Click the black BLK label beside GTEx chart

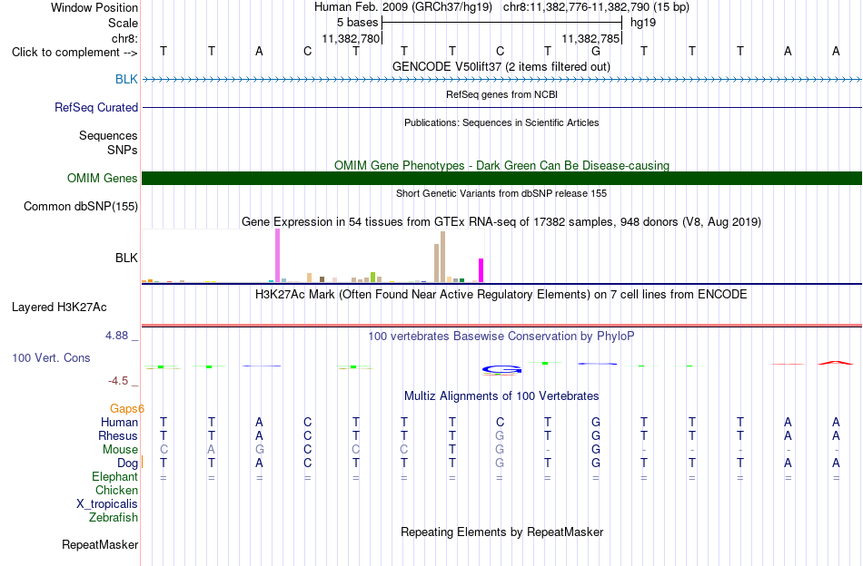(126, 258)
